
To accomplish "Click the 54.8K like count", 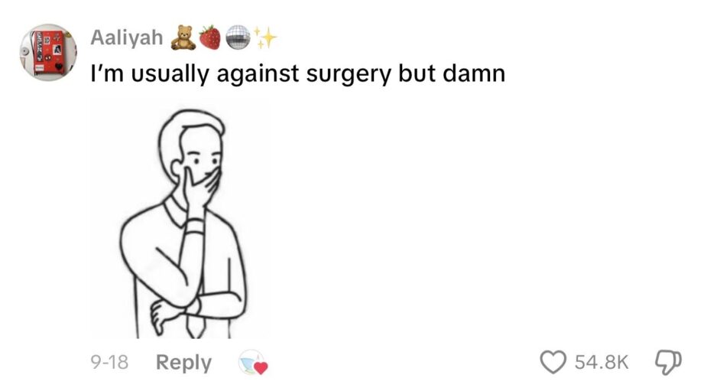I will coord(601,362).
